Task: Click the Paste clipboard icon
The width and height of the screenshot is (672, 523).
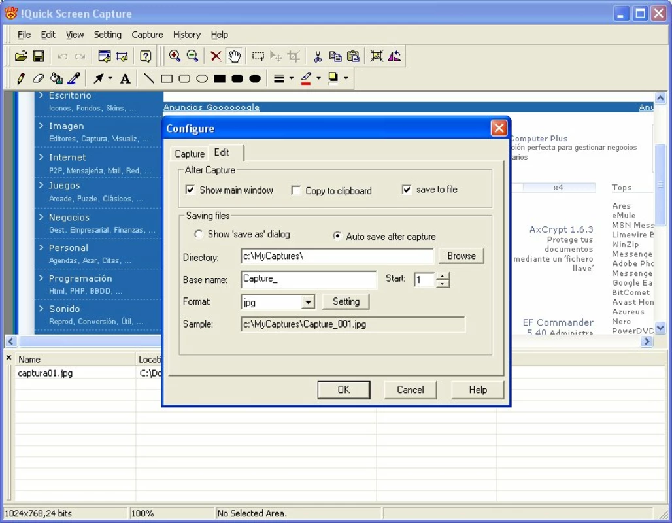Action: [x=353, y=56]
